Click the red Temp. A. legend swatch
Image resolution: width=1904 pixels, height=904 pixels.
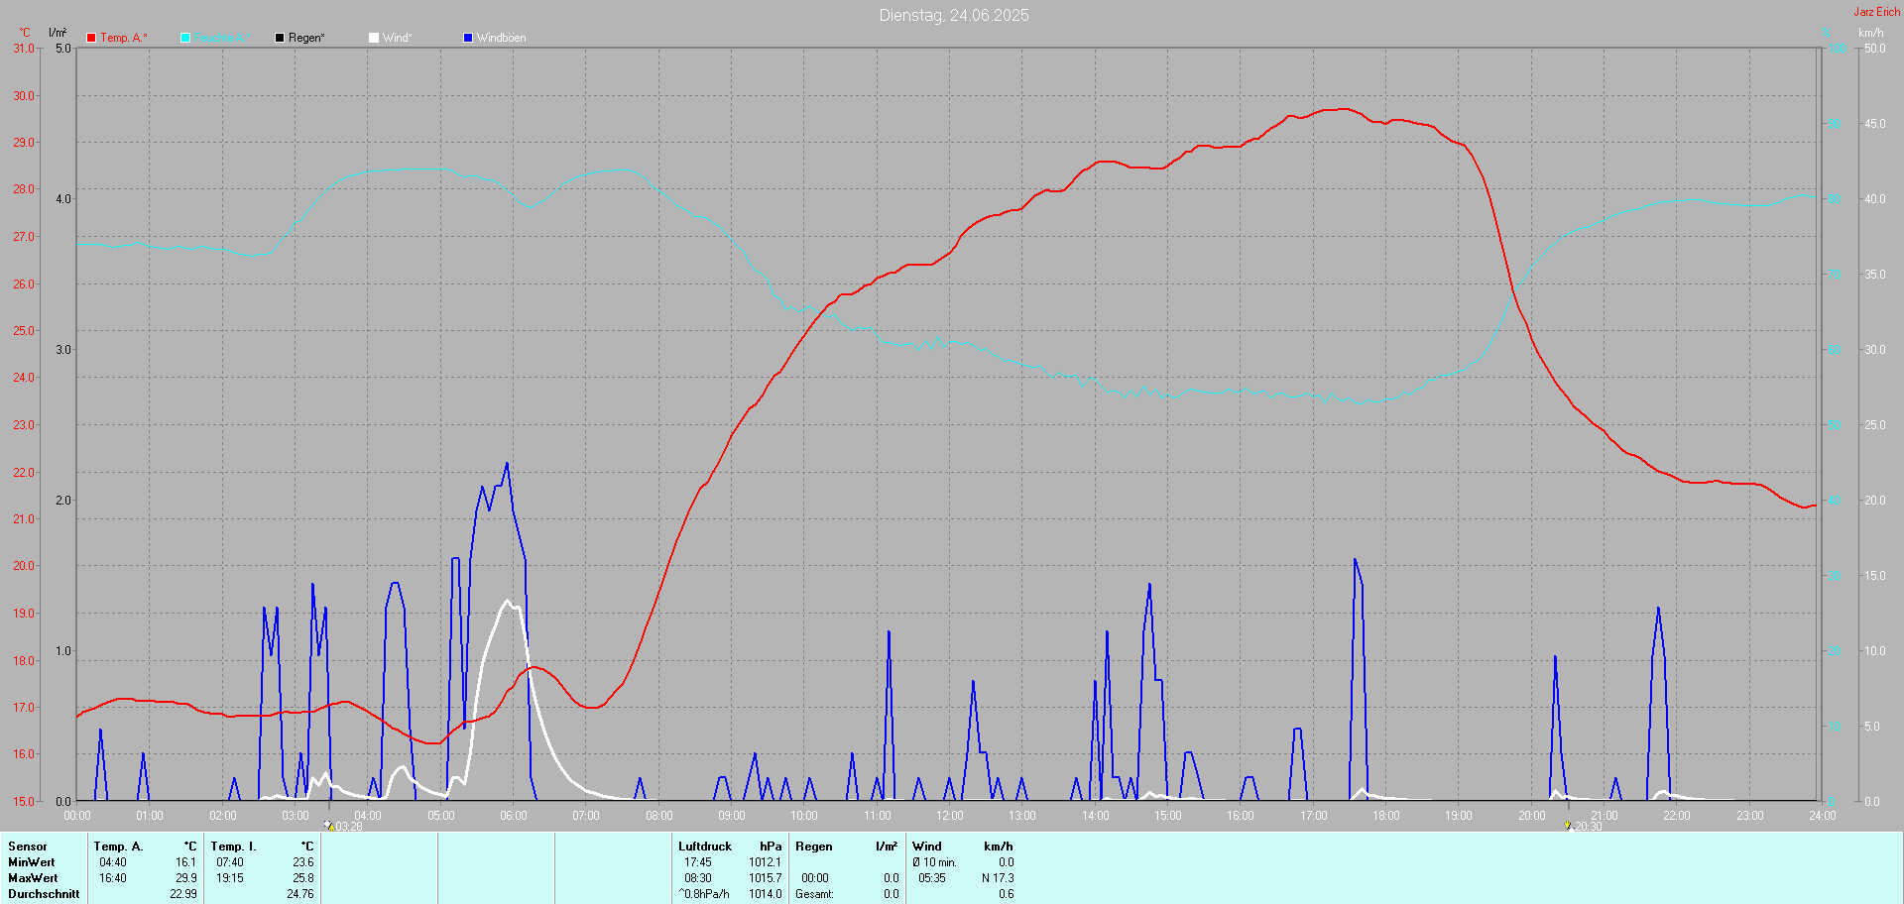pos(91,38)
